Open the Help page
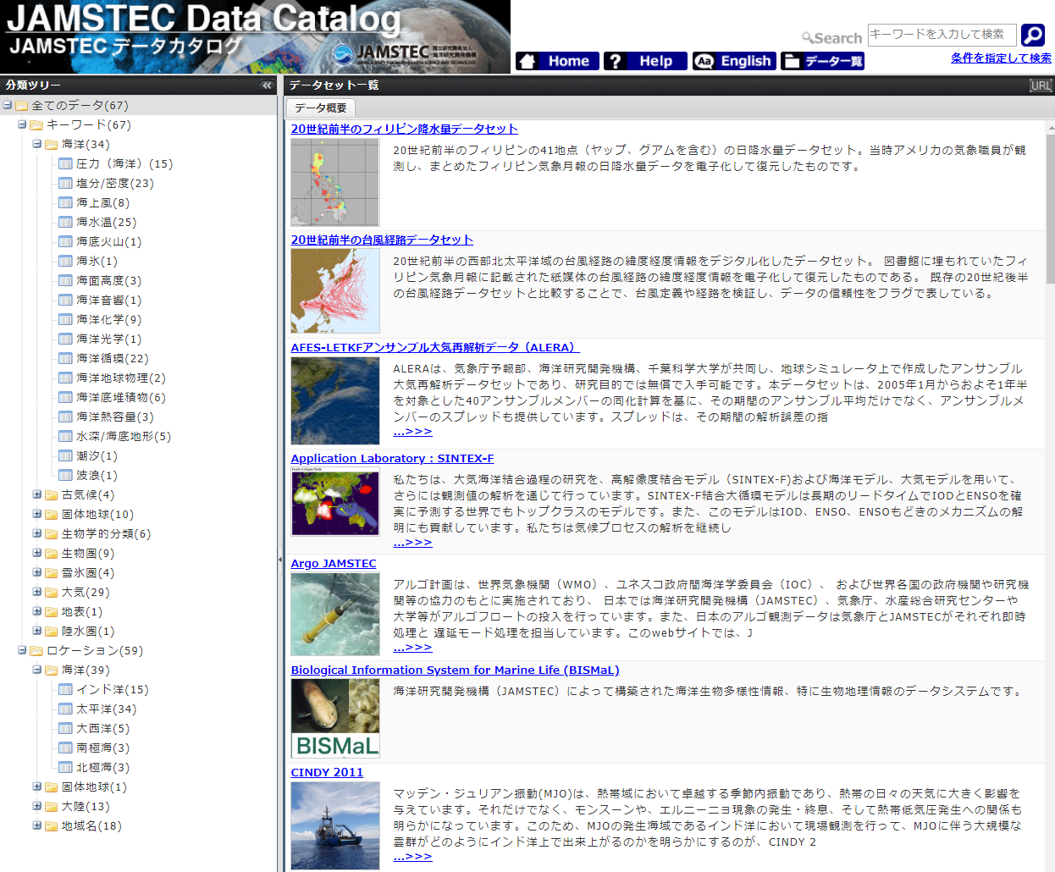1055x872 pixels. [645, 61]
